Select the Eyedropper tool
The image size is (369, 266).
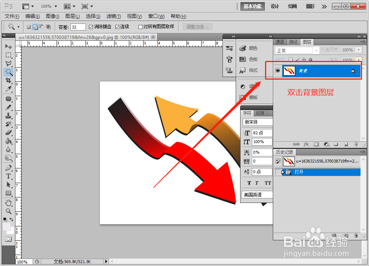tap(8, 89)
